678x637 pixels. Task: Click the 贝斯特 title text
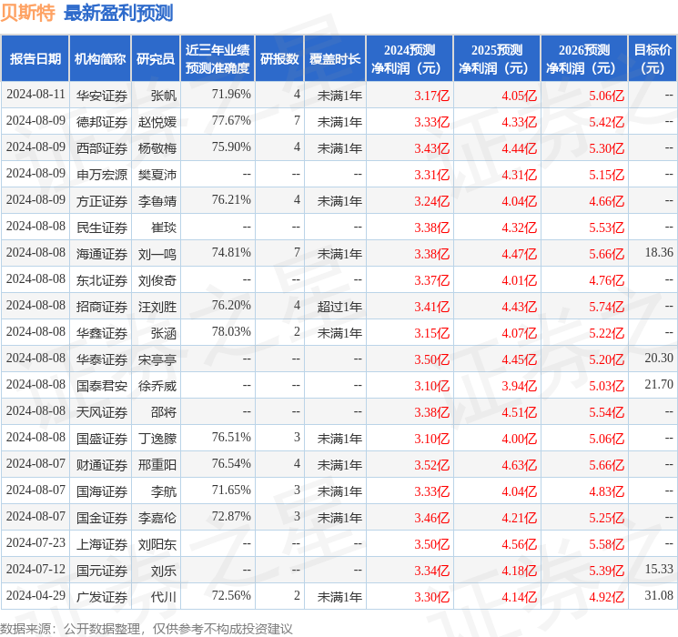coord(27,13)
